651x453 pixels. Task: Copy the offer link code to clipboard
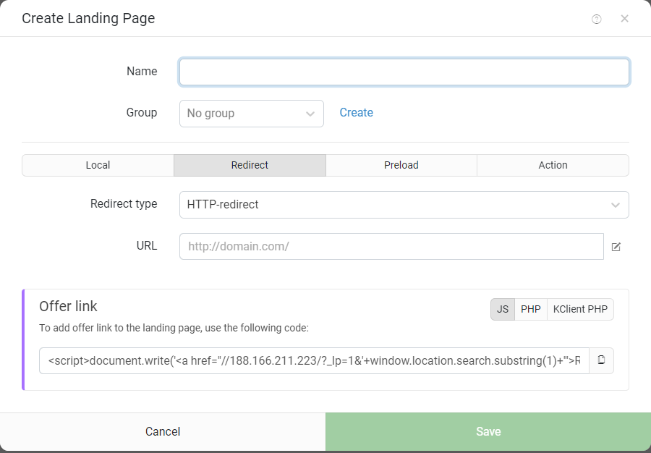pyautogui.click(x=601, y=360)
